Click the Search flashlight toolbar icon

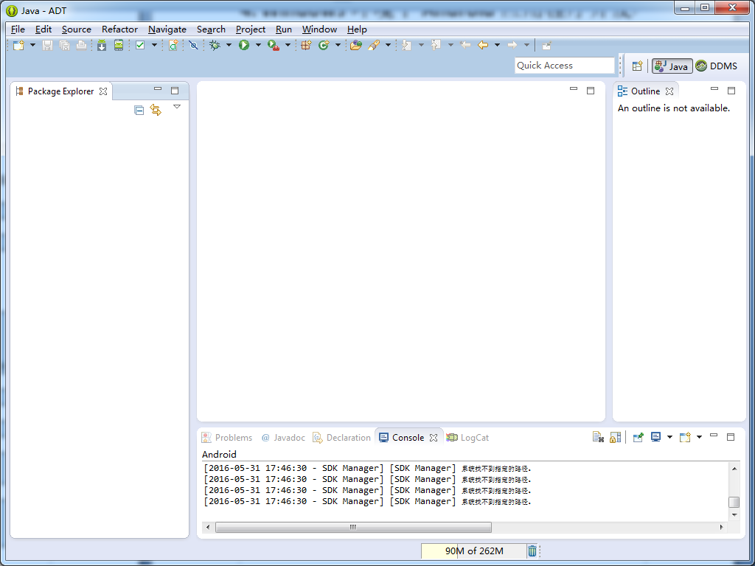374,45
